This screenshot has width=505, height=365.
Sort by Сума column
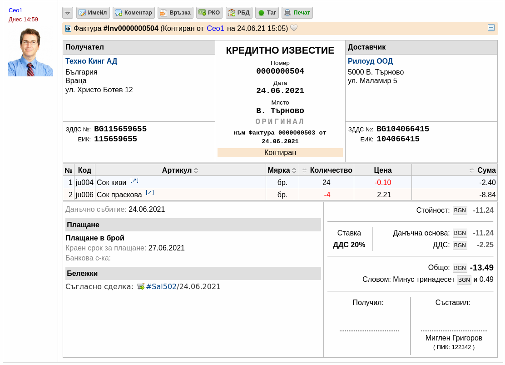tap(471, 170)
